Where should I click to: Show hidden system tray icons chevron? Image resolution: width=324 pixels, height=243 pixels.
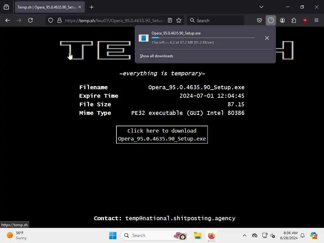tap(245, 235)
